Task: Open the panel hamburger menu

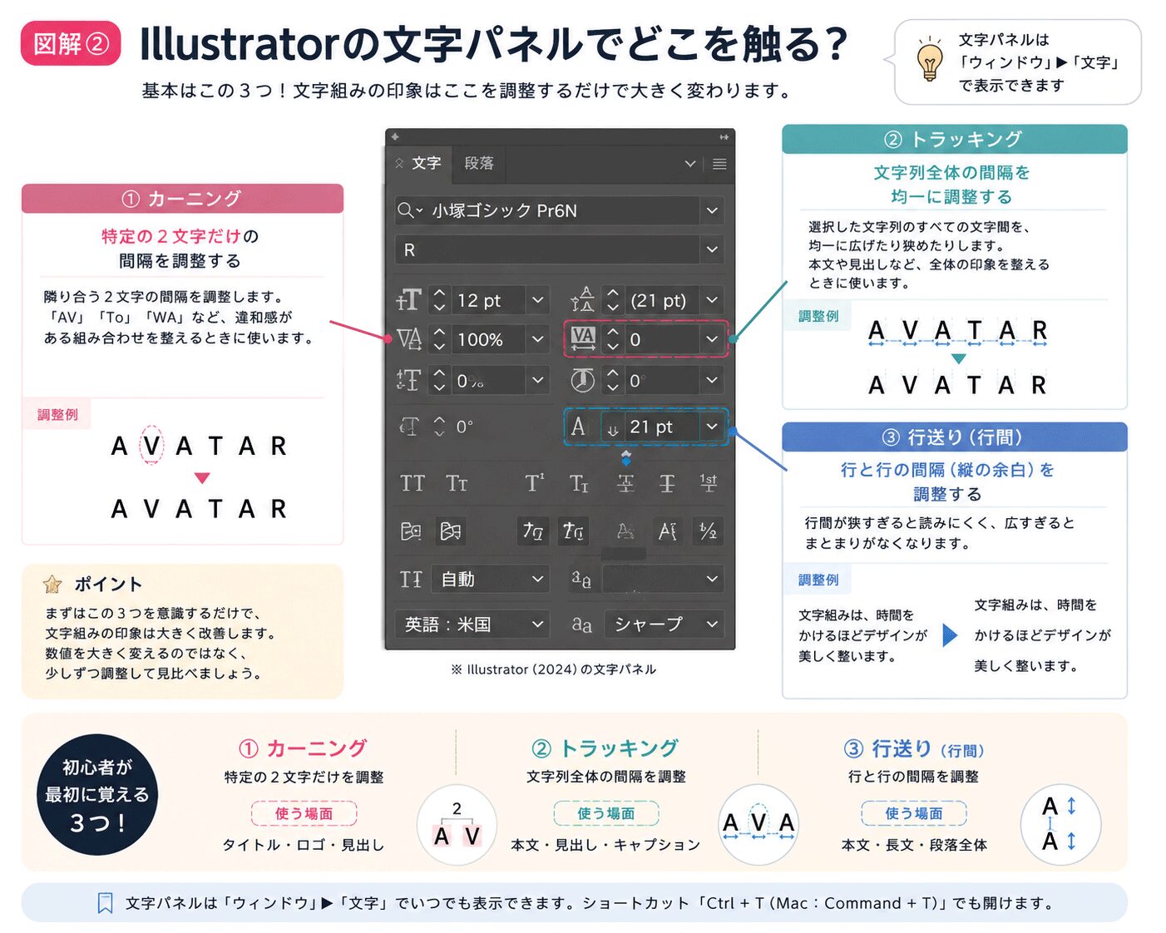Action: 719,164
